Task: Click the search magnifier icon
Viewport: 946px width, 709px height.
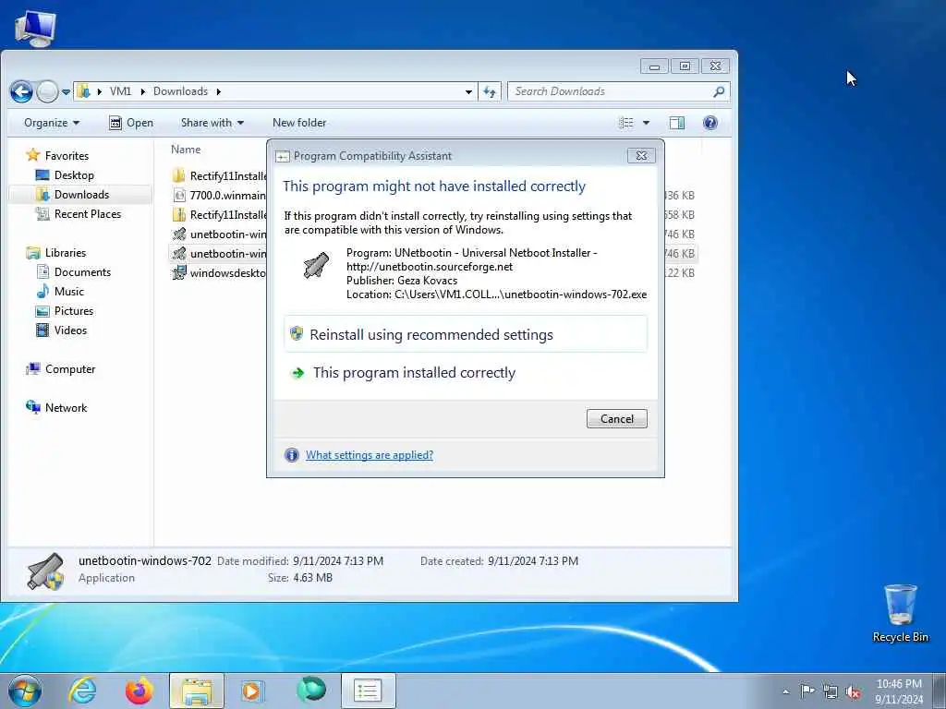Action: [719, 91]
